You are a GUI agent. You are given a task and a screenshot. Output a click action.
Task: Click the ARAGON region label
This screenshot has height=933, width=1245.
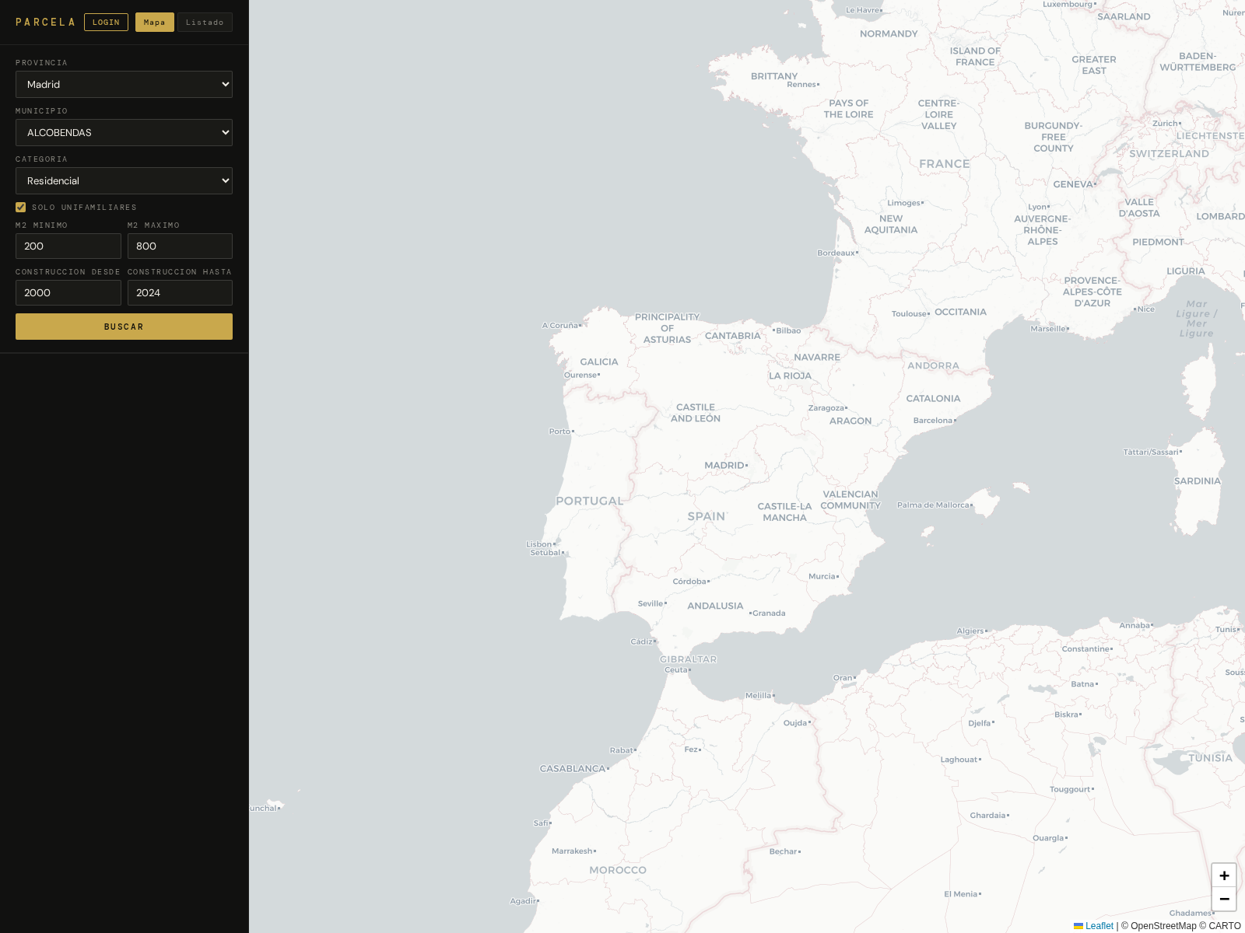850,421
